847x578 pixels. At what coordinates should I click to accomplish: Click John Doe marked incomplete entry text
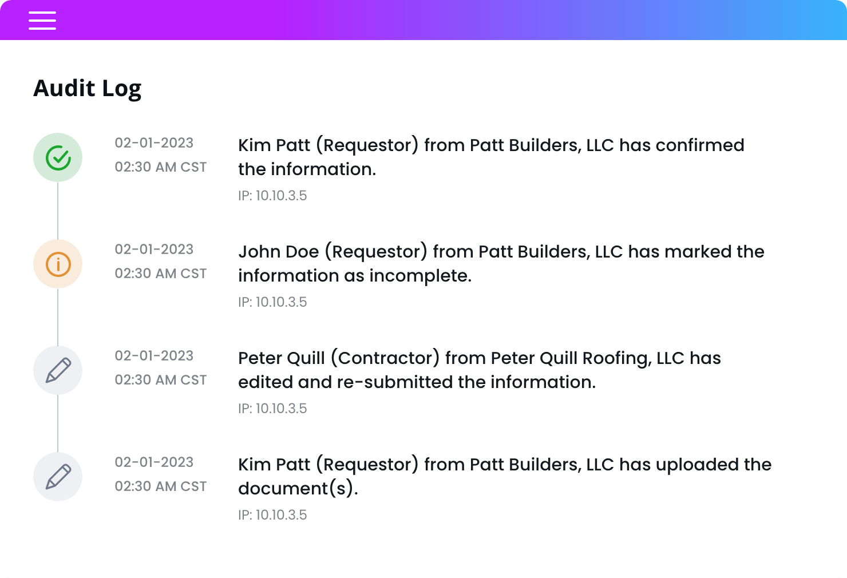pyautogui.click(x=501, y=263)
